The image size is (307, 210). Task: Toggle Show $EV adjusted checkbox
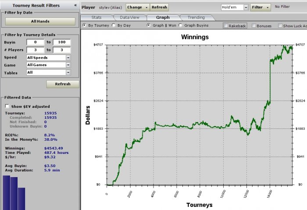[x=7, y=106]
